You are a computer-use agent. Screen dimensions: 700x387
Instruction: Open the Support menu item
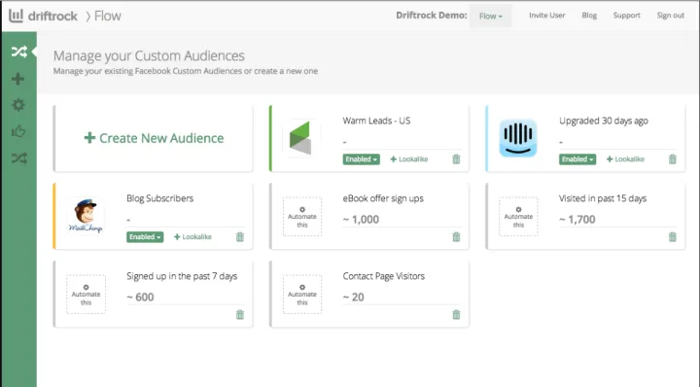click(626, 16)
